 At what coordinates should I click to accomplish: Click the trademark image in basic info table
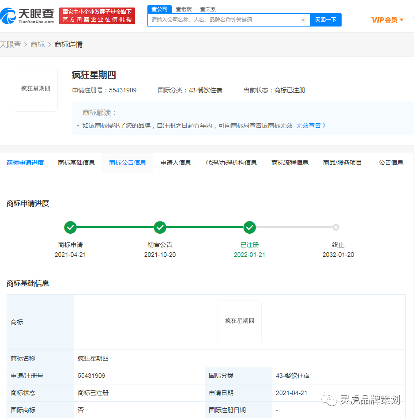(240, 322)
